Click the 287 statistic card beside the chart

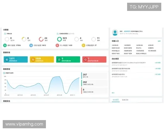(x=94, y=76)
